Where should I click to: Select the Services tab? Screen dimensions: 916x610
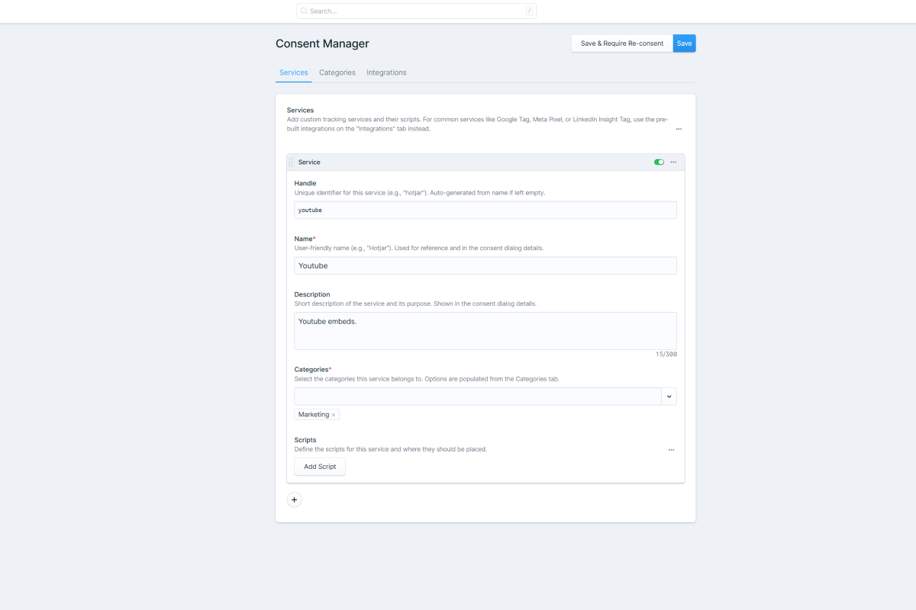tap(293, 72)
